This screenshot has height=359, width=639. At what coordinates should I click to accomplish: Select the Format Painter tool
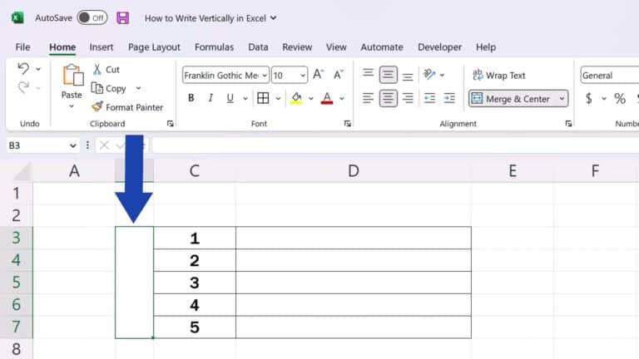pos(127,107)
